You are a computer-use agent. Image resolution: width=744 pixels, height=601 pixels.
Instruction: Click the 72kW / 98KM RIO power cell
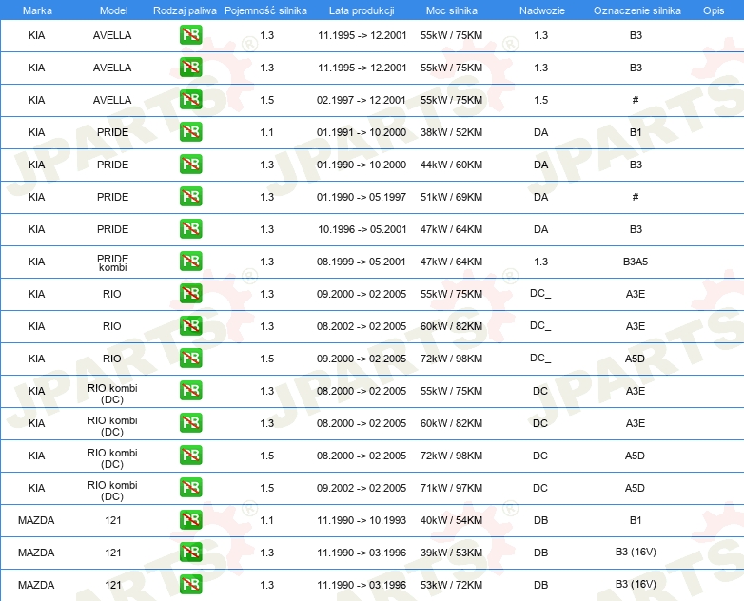[451, 359]
